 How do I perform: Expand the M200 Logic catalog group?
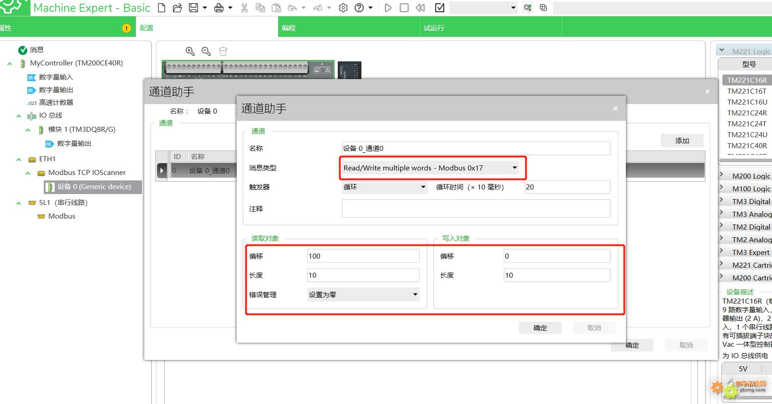[x=722, y=175]
